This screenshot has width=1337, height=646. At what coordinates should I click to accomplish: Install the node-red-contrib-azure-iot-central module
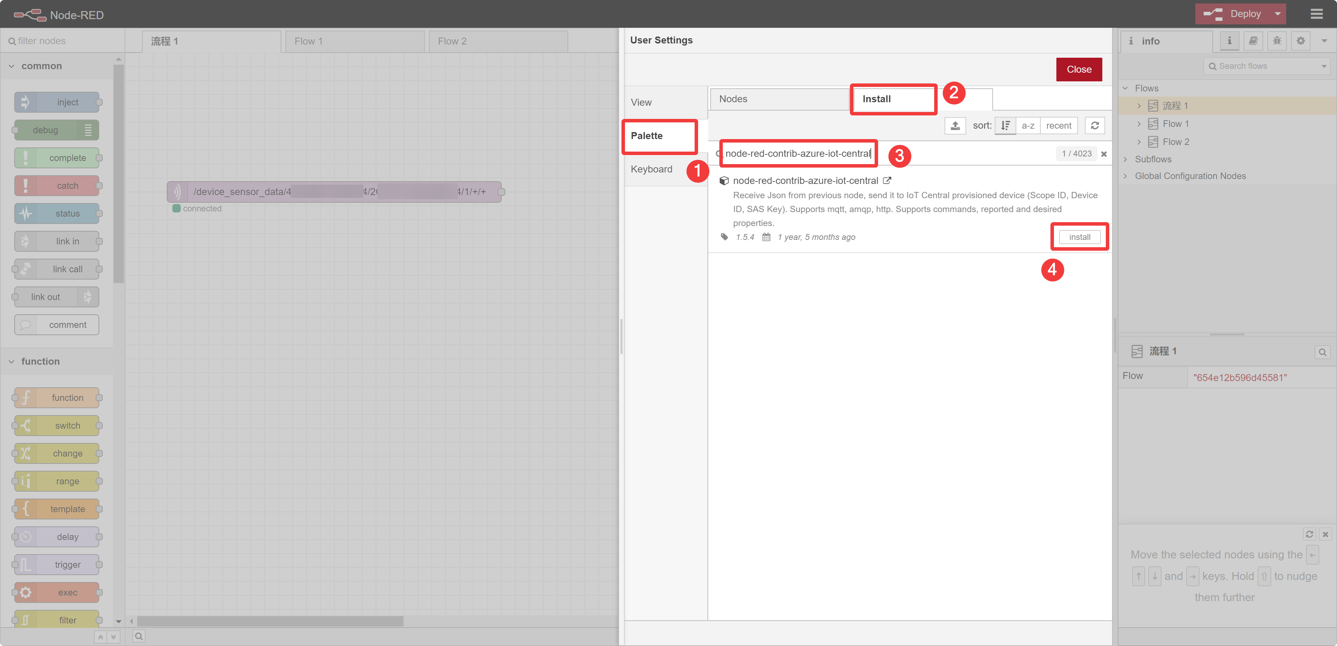point(1080,237)
